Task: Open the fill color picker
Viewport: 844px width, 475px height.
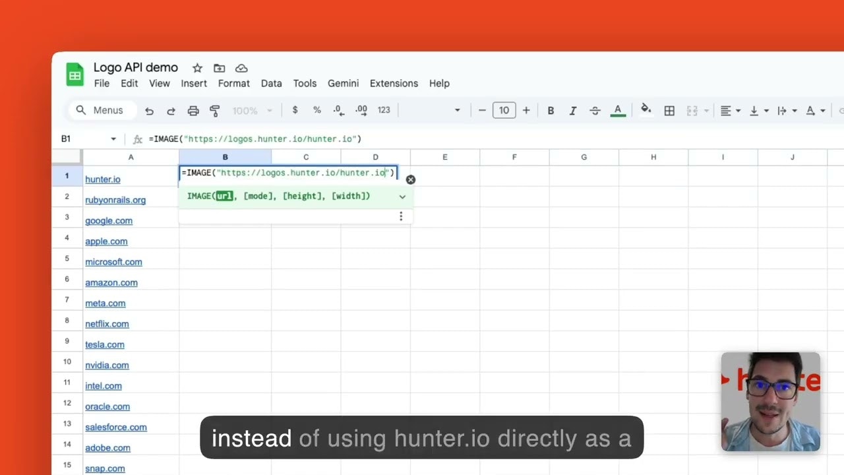Action: tap(646, 110)
